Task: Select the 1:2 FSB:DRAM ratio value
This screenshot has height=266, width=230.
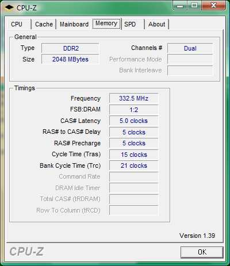Action: point(134,110)
